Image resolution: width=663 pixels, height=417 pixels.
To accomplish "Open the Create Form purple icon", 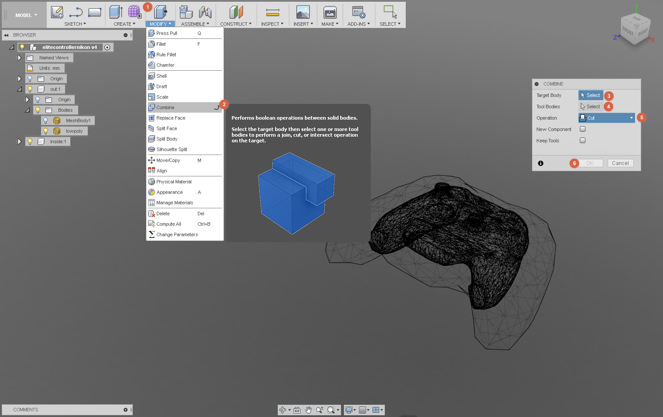I will click(x=135, y=12).
